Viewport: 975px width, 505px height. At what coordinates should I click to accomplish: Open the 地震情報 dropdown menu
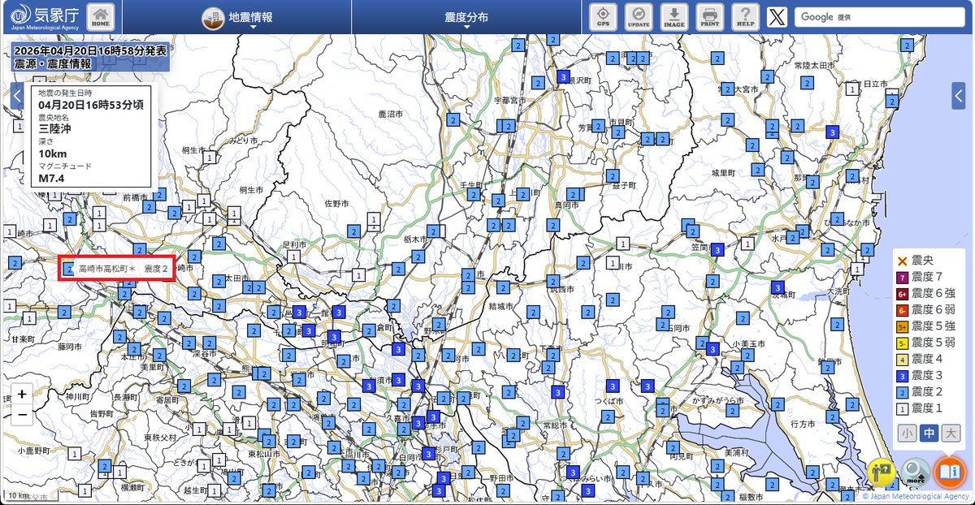[236, 17]
